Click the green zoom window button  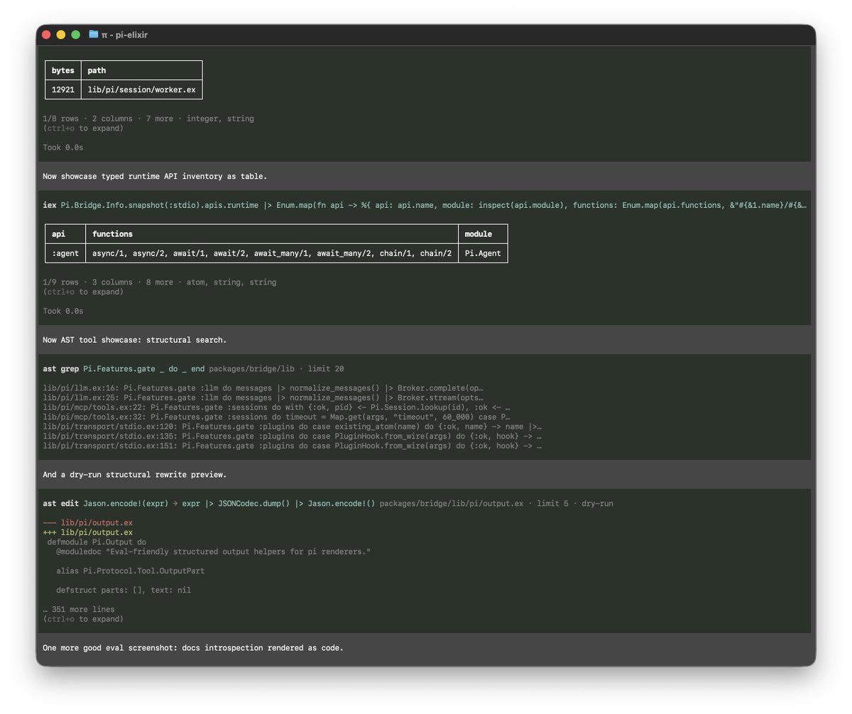(75, 34)
